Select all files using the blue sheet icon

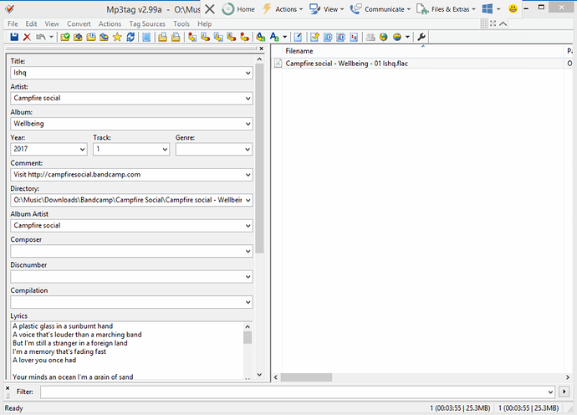click(x=146, y=37)
